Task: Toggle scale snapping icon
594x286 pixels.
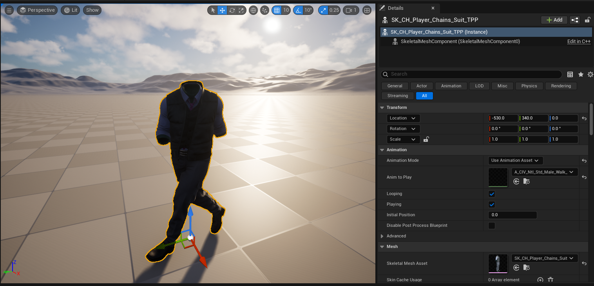Action: 323,10
